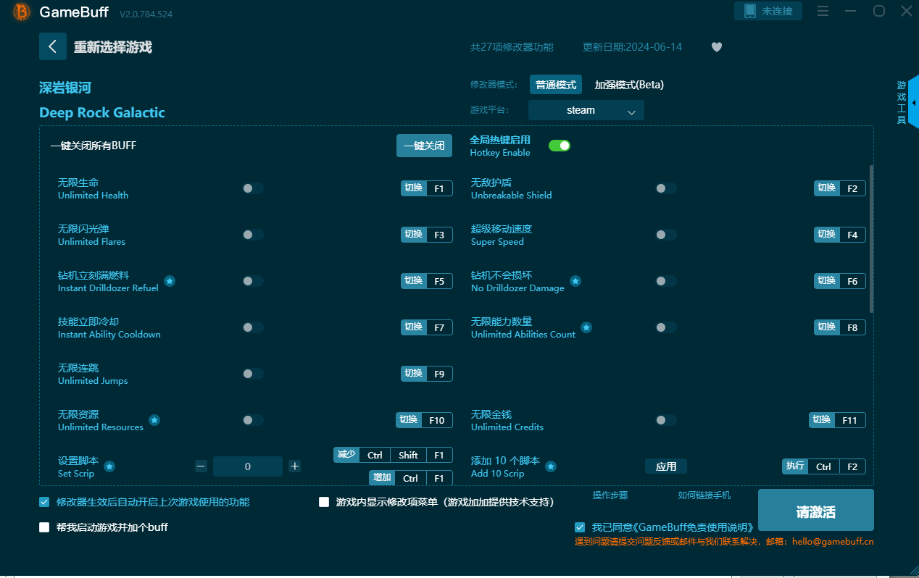
Task: Open 如何链接手机 link
Action: pyautogui.click(x=704, y=495)
